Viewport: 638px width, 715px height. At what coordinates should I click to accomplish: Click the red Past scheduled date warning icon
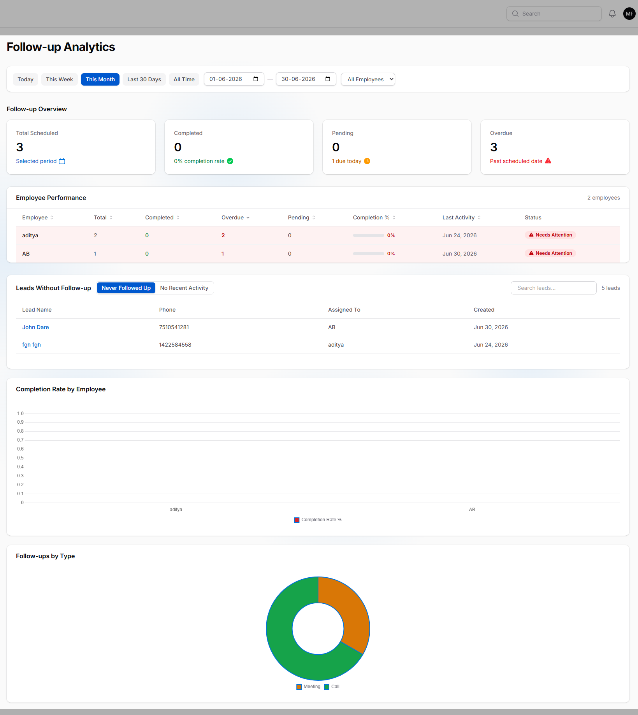click(548, 161)
